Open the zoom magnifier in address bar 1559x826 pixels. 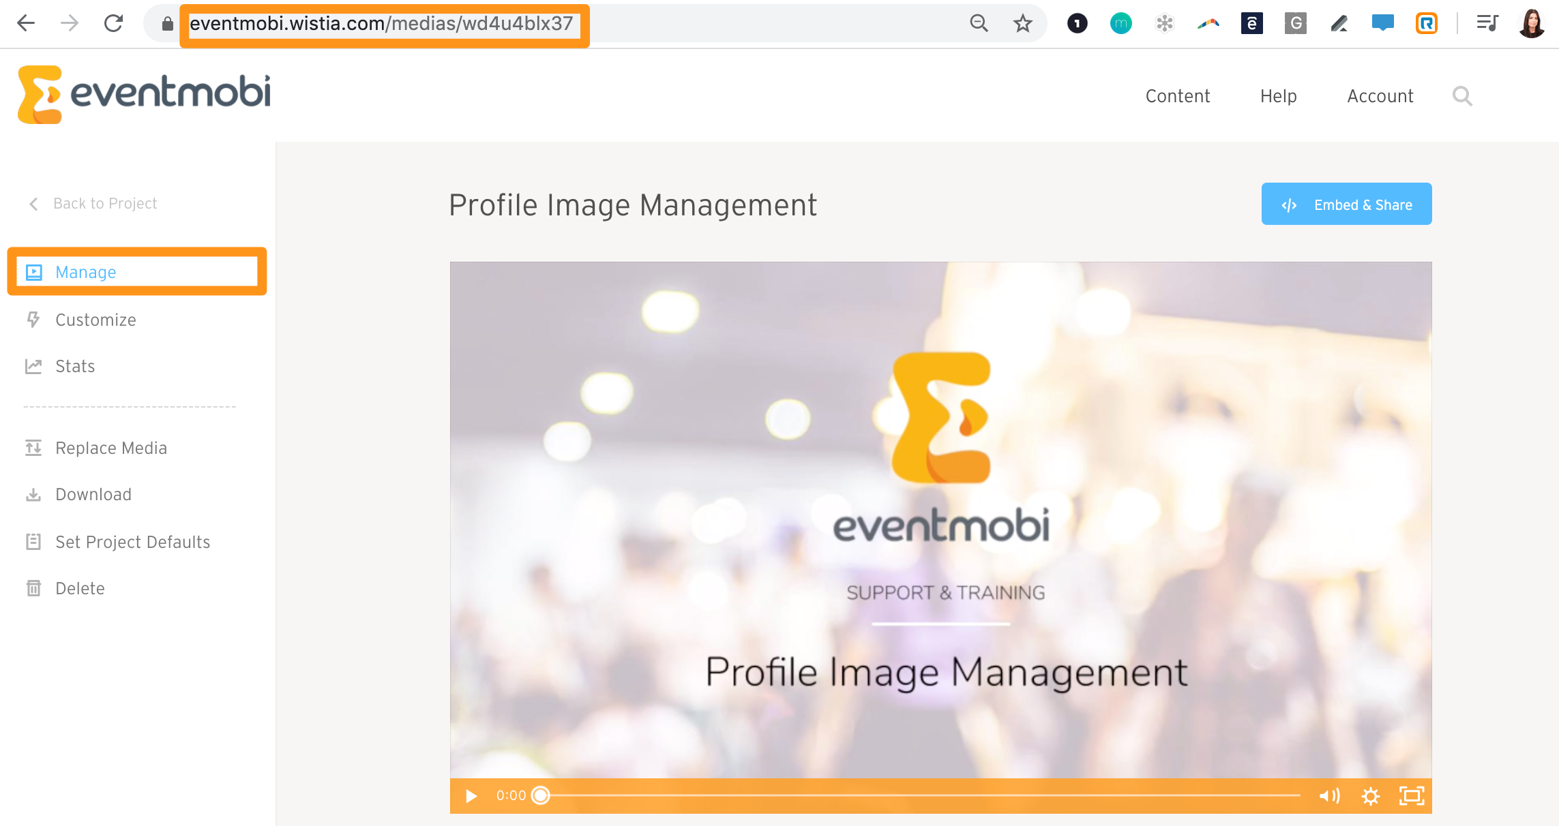pyautogui.click(x=979, y=23)
